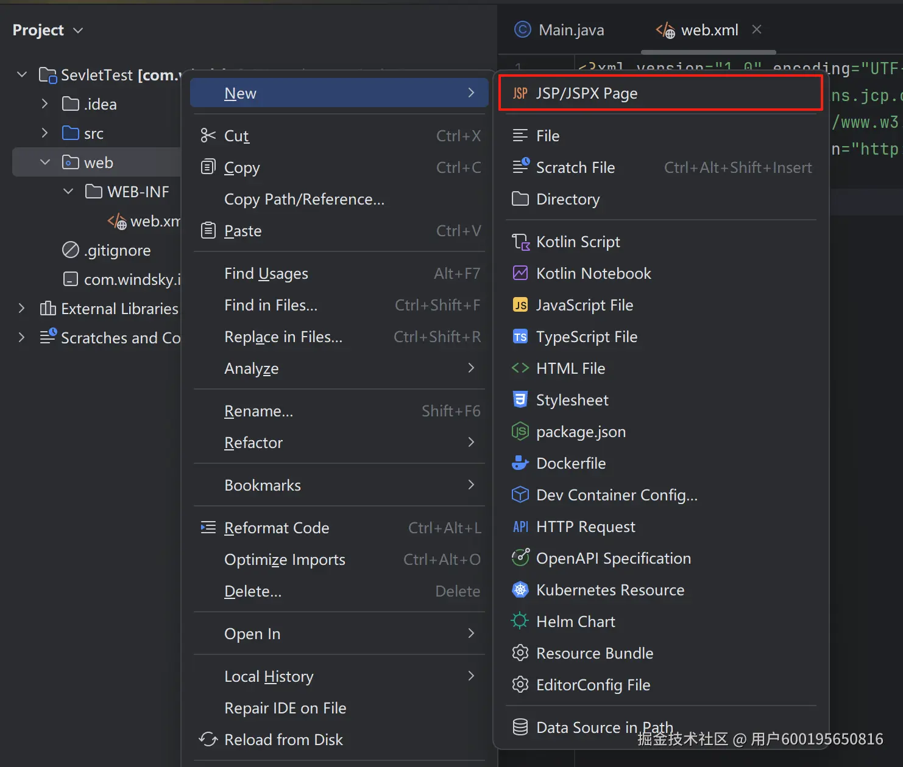
Task: Click the Main.java class icon in tab
Action: 523,29
